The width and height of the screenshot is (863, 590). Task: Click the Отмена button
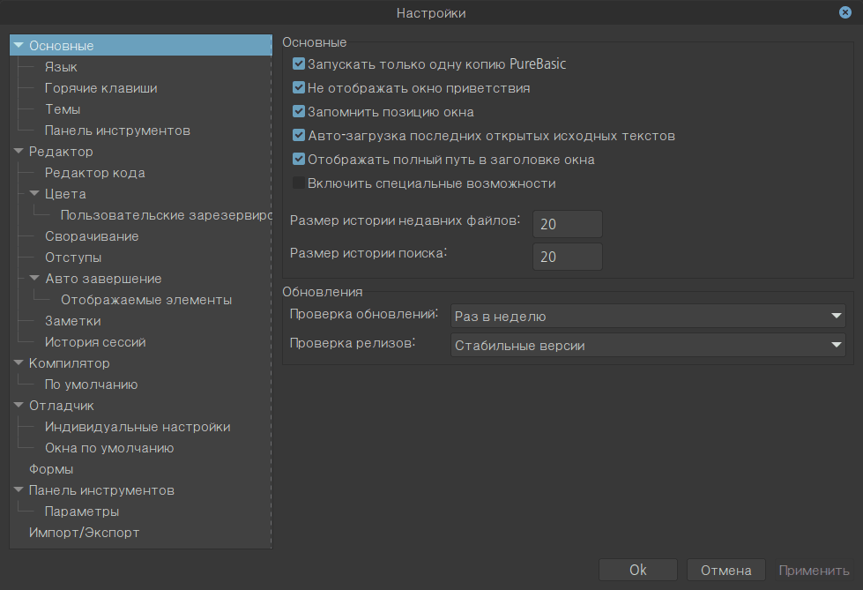pyautogui.click(x=725, y=570)
